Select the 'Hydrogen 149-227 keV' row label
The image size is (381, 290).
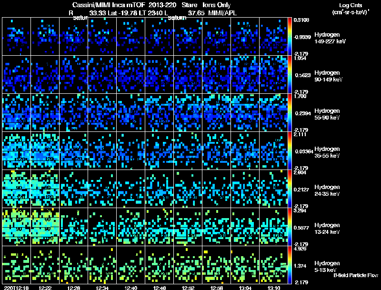tap(330, 38)
